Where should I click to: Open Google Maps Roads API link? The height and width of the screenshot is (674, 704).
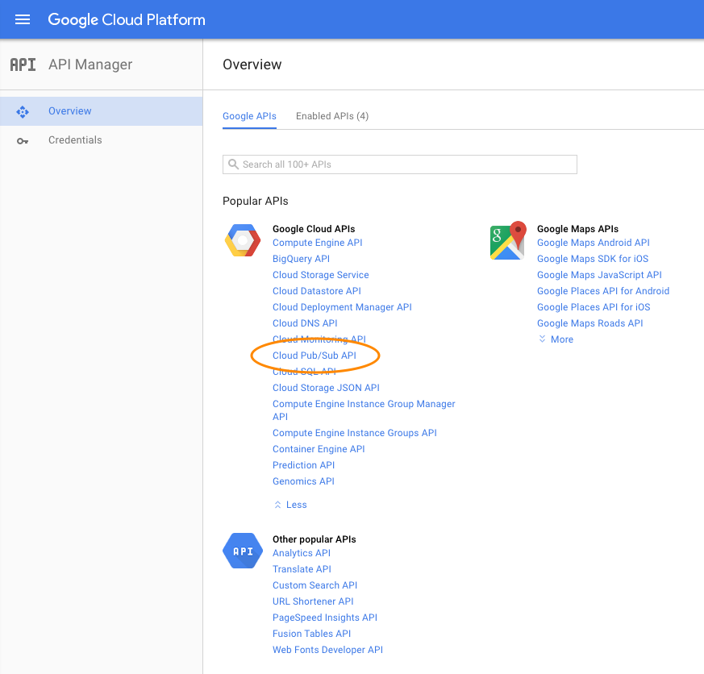(590, 323)
